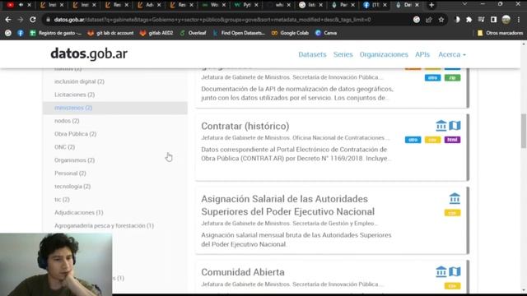This screenshot has width=527, height=296.
Task: Click the map icon on Contratar (histórico)
Action: (455, 126)
